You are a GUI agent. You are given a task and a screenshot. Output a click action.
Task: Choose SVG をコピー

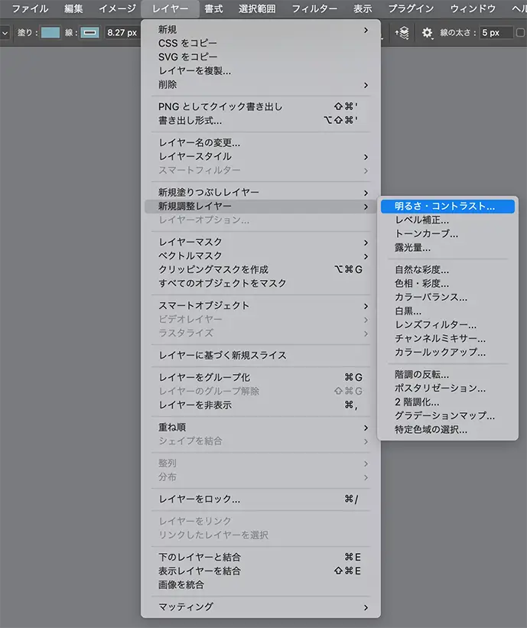[261, 57]
